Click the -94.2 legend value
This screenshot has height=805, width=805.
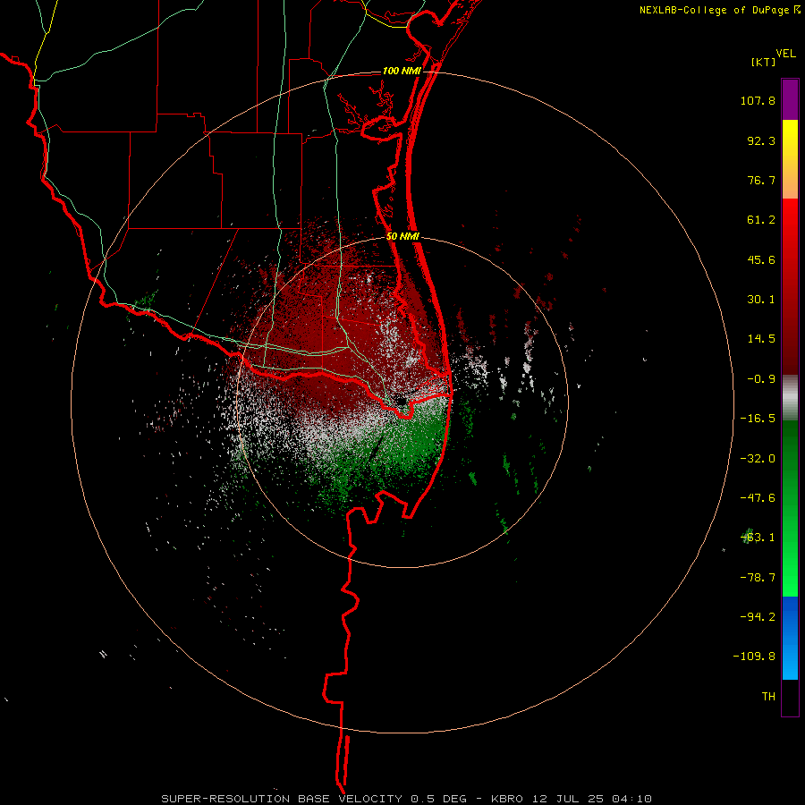[758, 617]
